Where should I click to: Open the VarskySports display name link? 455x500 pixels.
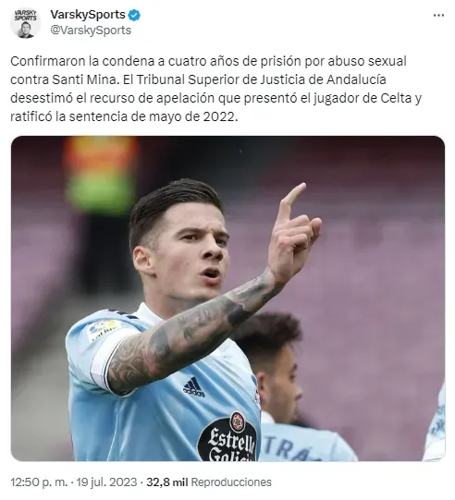click(88, 15)
